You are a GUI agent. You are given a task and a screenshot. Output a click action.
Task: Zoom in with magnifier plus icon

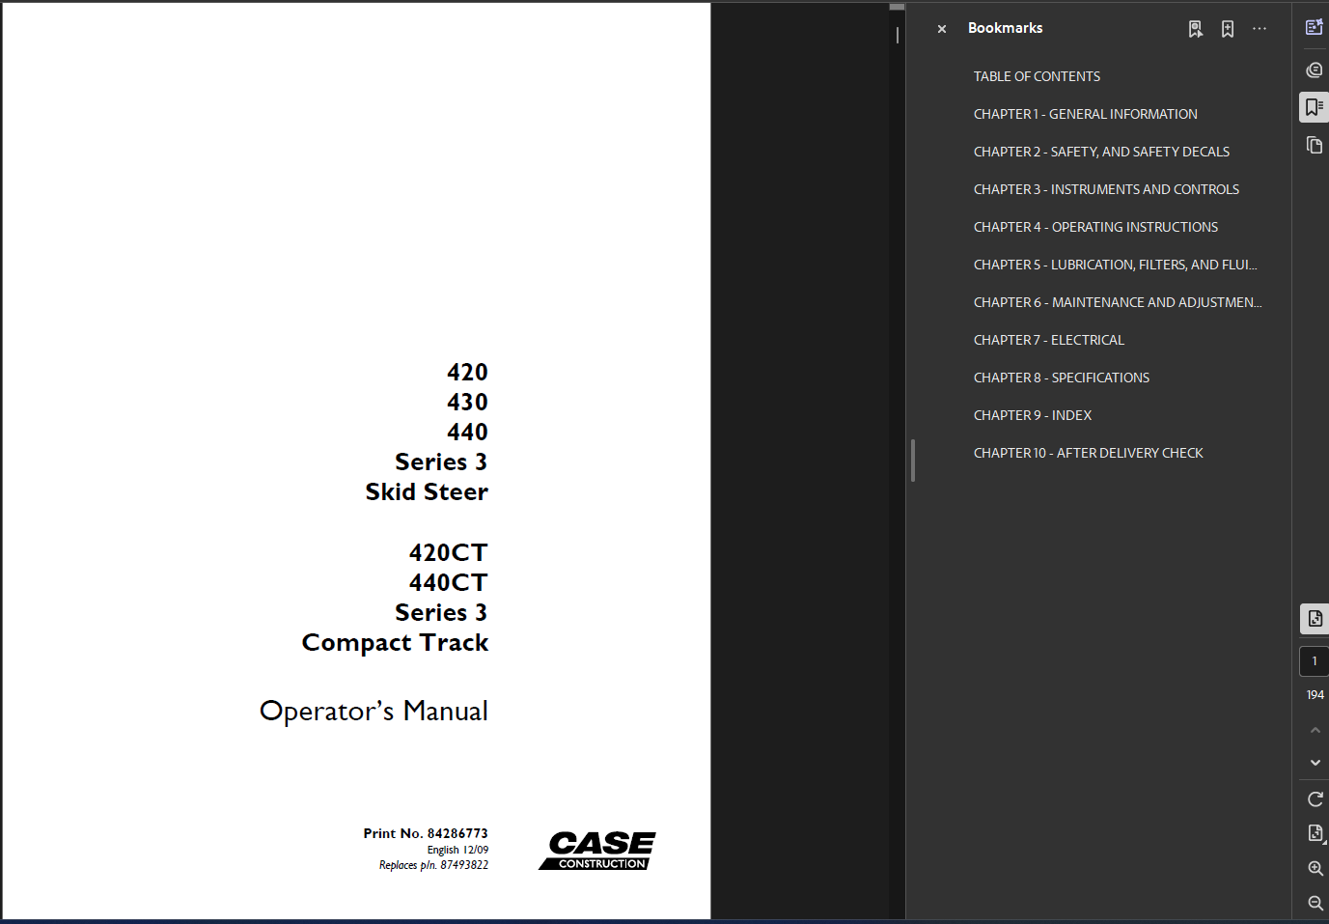point(1315,868)
